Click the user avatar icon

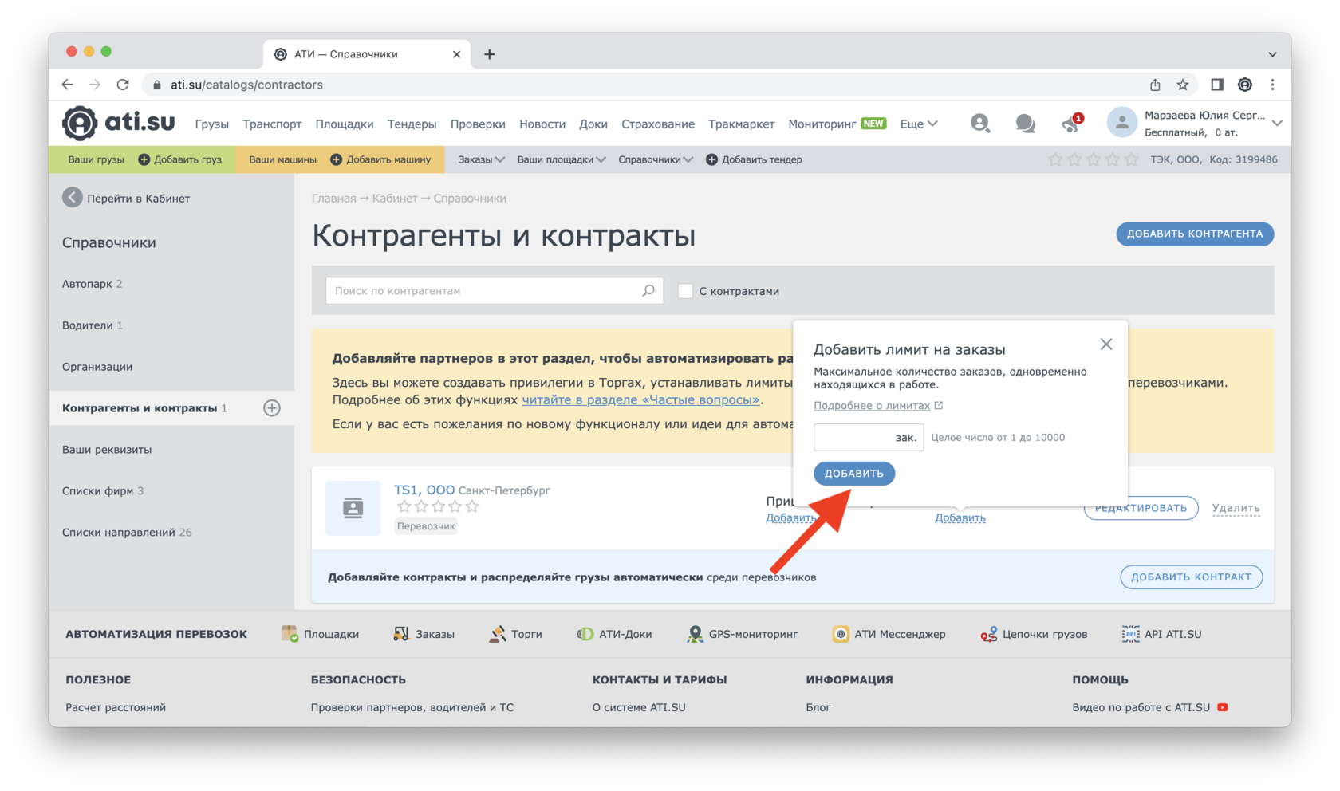point(1121,123)
